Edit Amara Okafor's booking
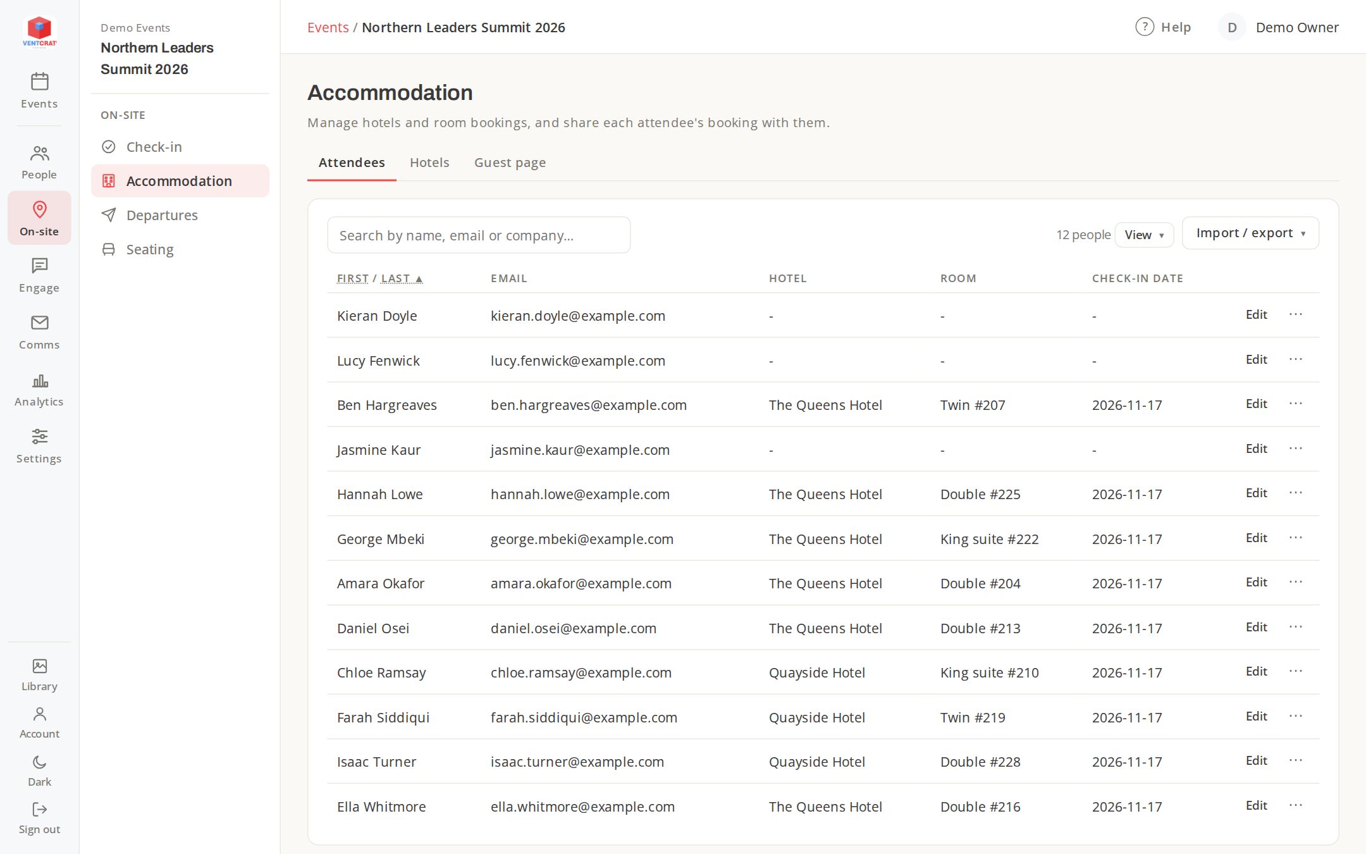The image size is (1366, 854). pos(1256,582)
